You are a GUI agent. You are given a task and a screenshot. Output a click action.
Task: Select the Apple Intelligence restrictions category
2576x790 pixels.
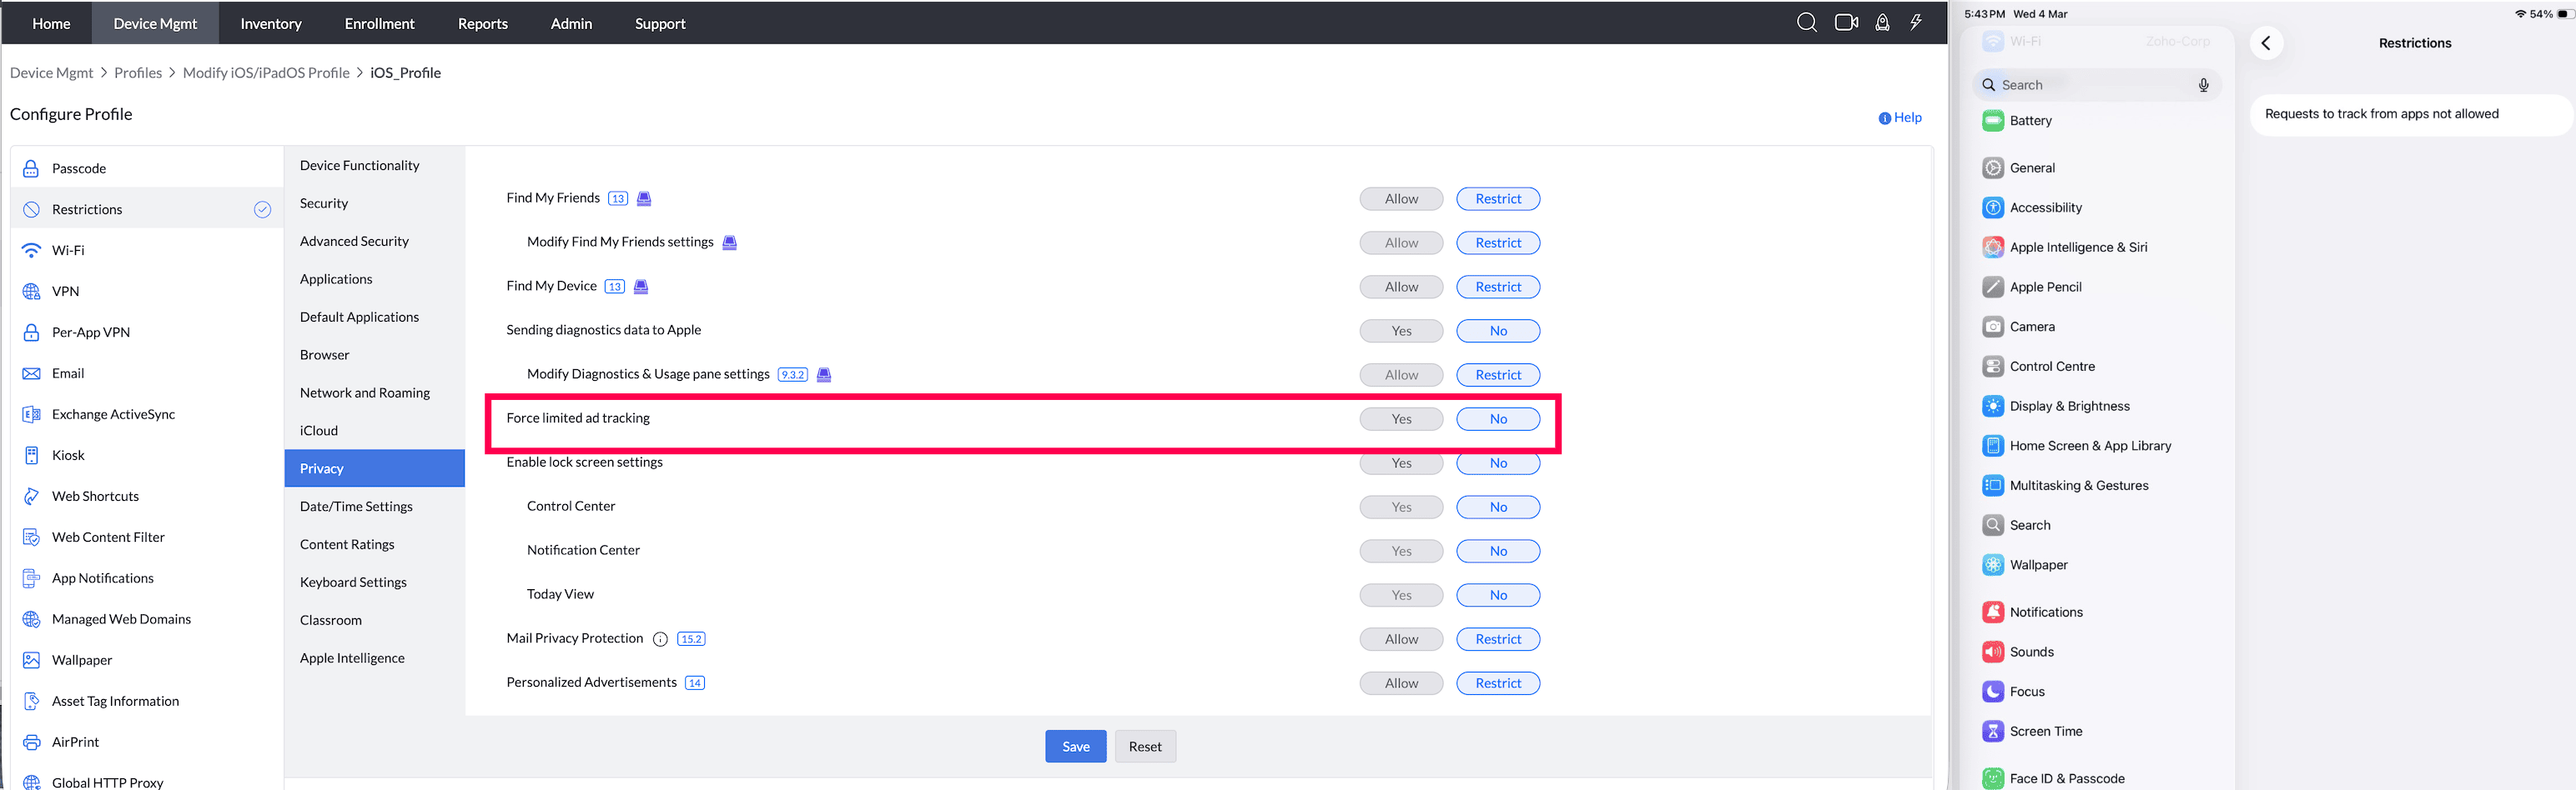[375, 658]
